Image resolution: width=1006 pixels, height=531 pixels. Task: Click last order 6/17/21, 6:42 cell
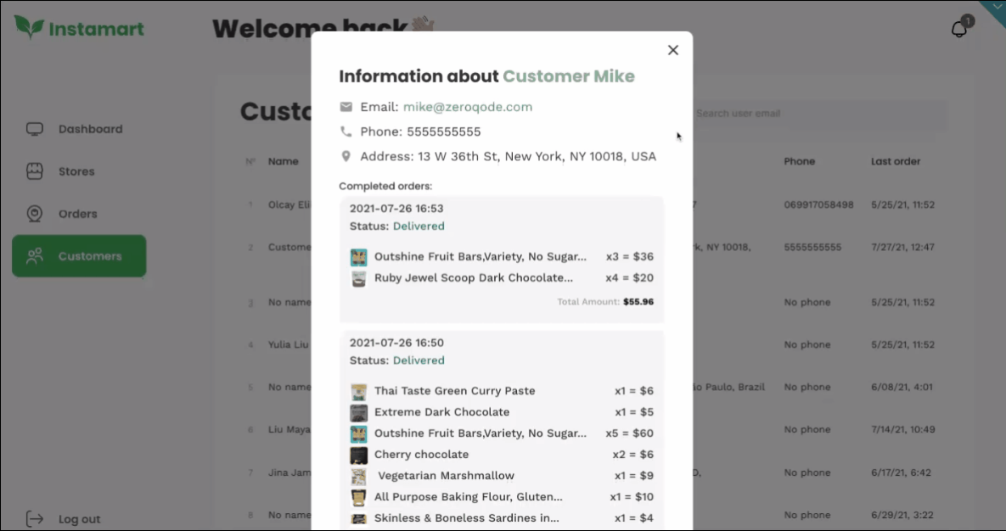901,472
